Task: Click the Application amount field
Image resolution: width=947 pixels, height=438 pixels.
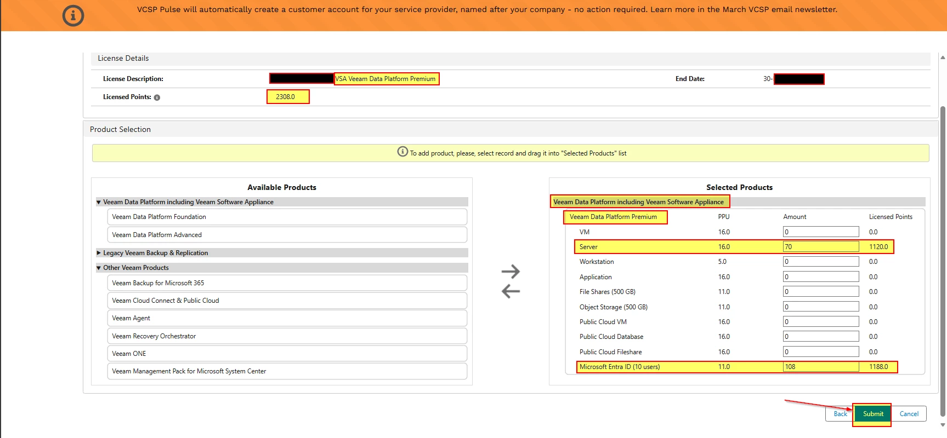Action: 821,277
